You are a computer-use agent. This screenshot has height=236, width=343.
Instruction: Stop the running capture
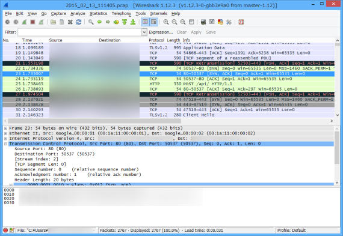point(32,22)
